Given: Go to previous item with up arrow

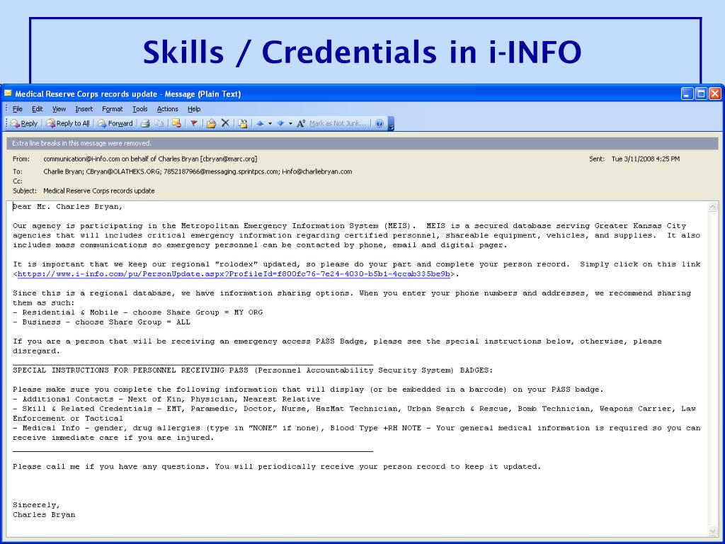Looking at the screenshot, I should 260,123.
